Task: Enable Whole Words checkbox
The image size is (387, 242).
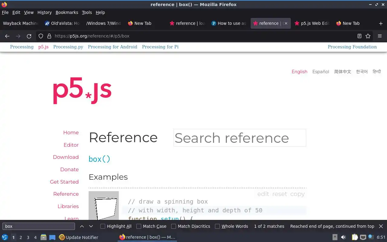Action: pos(217,226)
